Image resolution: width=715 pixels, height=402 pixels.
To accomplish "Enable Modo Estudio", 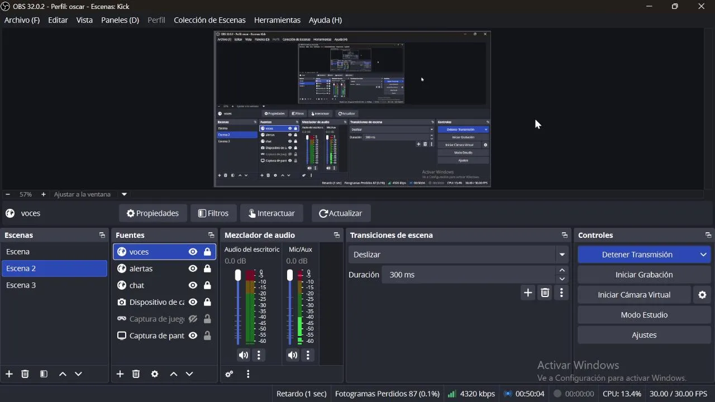I will coord(644,315).
